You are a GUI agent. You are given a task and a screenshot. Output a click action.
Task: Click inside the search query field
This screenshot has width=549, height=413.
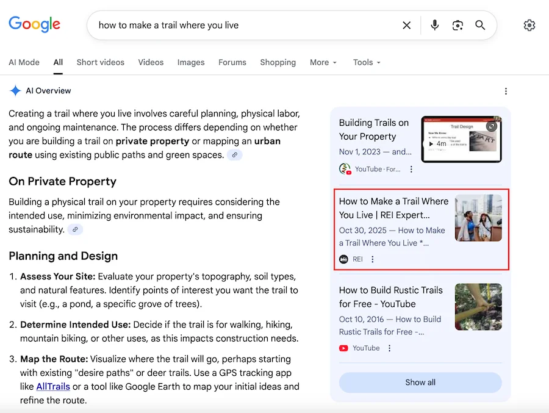coord(244,25)
